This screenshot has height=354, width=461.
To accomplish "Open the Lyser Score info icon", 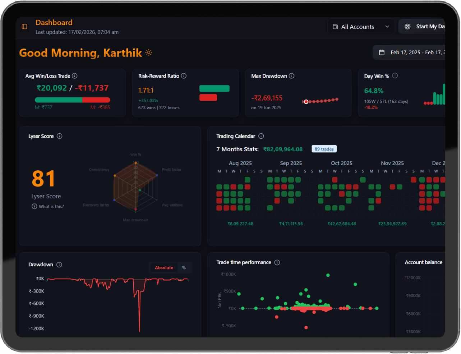I will coord(60,136).
